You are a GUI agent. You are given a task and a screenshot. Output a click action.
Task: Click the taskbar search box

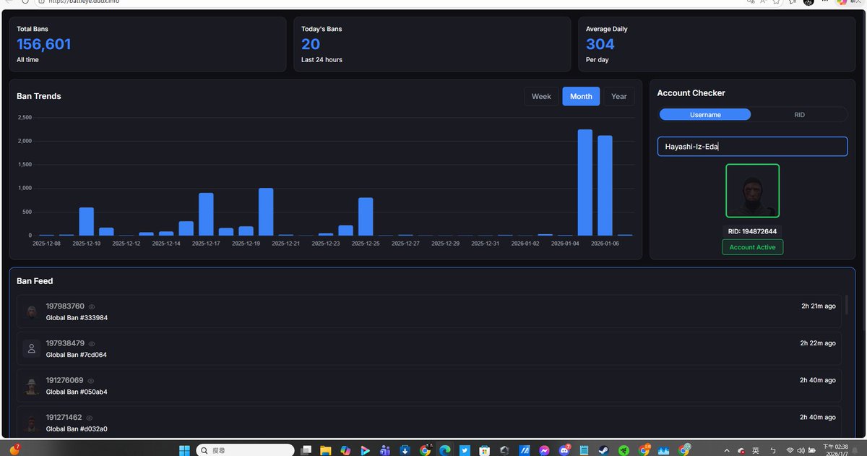(246, 450)
